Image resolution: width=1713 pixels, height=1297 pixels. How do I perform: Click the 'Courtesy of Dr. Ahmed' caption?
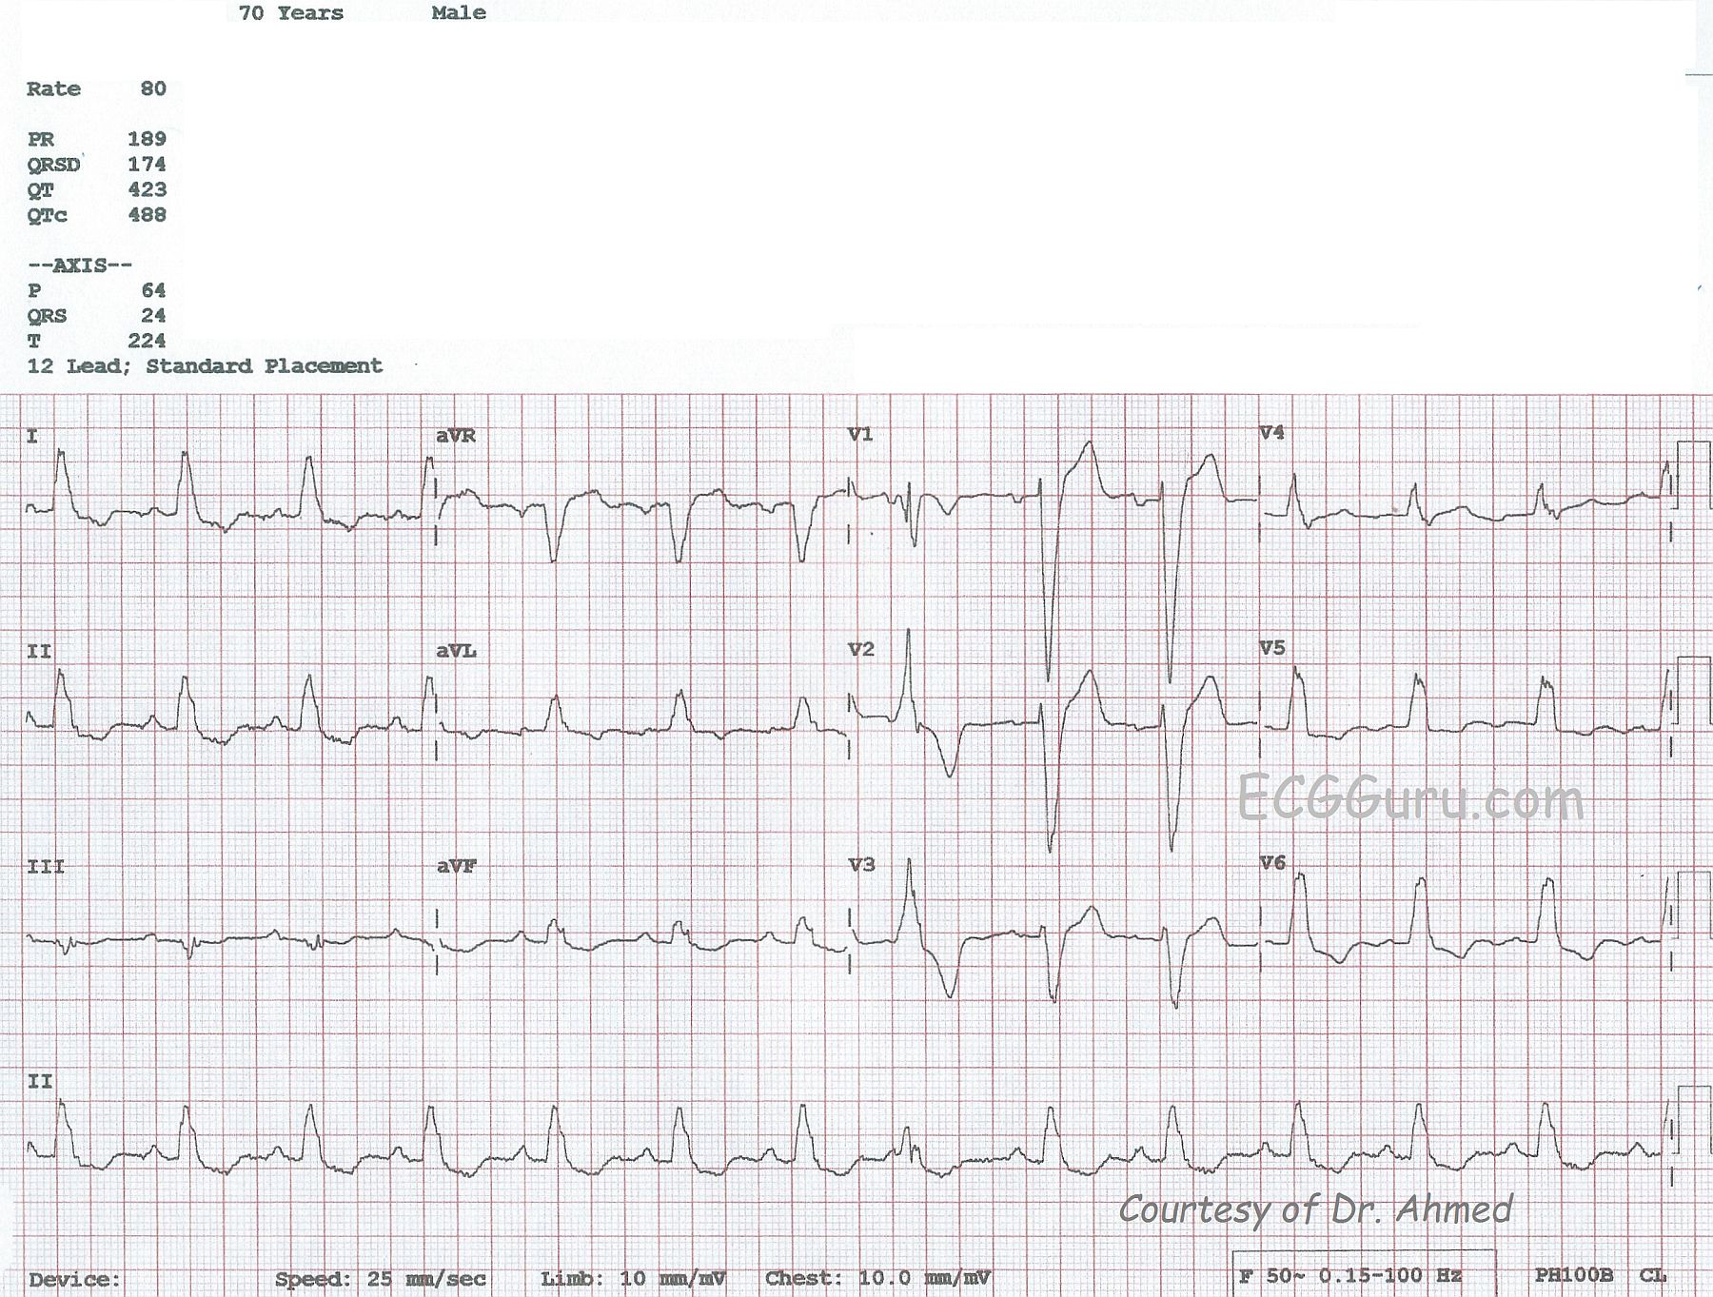point(1315,1209)
